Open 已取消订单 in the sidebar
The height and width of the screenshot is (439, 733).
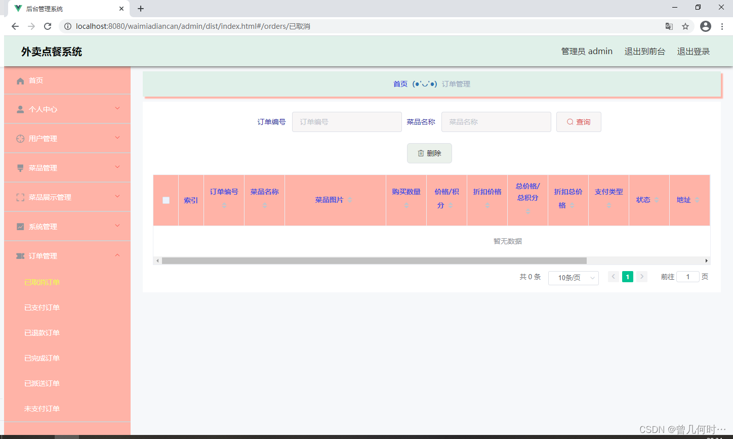pos(42,282)
